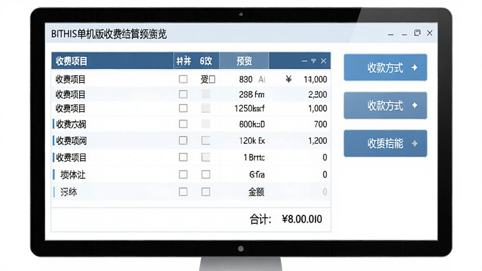Enable the first checkbox in the 1250 row
The width and height of the screenshot is (482, 271).
(183, 108)
